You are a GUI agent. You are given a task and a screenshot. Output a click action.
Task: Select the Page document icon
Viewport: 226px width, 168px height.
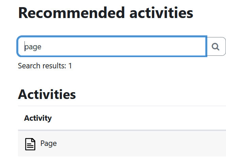pyautogui.click(x=30, y=144)
